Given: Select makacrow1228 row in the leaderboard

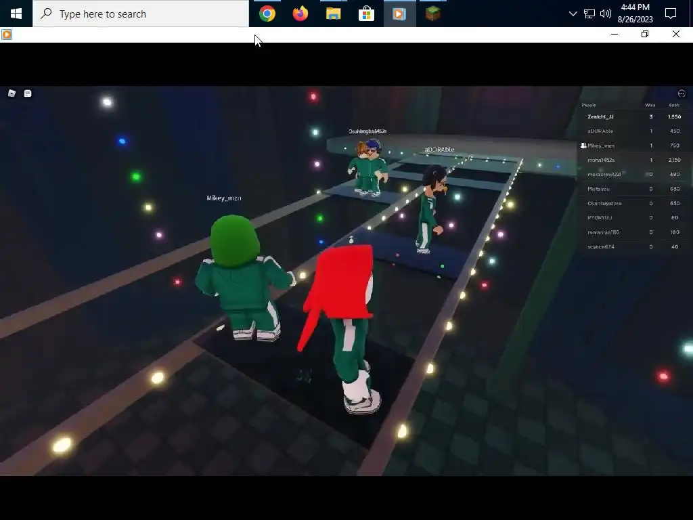Looking at the screenshot, I should (x=634, y=174).
